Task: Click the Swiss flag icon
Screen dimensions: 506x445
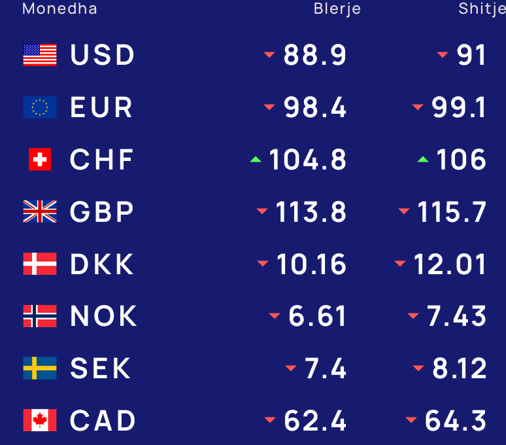Action: point(40,159)
